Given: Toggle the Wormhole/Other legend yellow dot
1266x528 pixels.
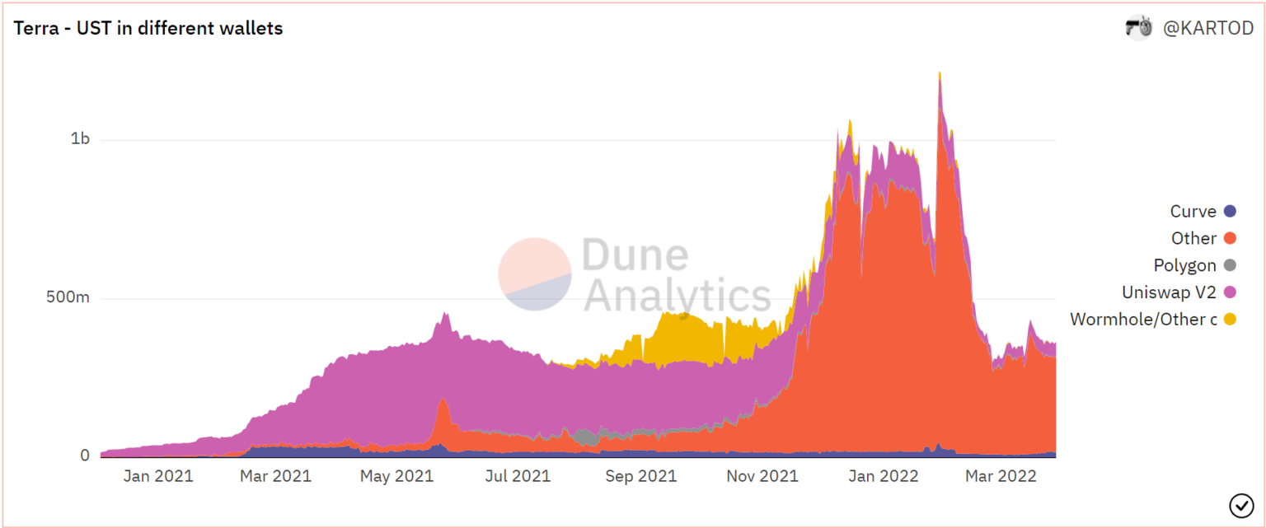Looking at the screenshot, I should 1230,319.
